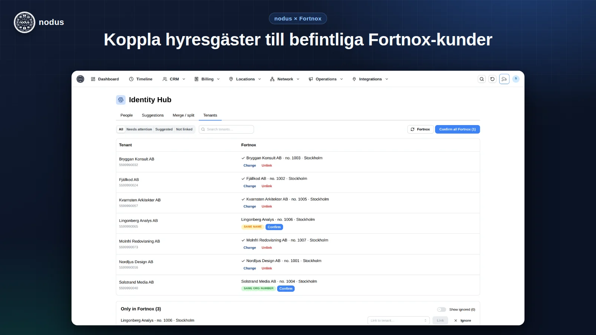Click the Billing receipt icon
This screenshot has height=335, width=596.
click(196, 79)
